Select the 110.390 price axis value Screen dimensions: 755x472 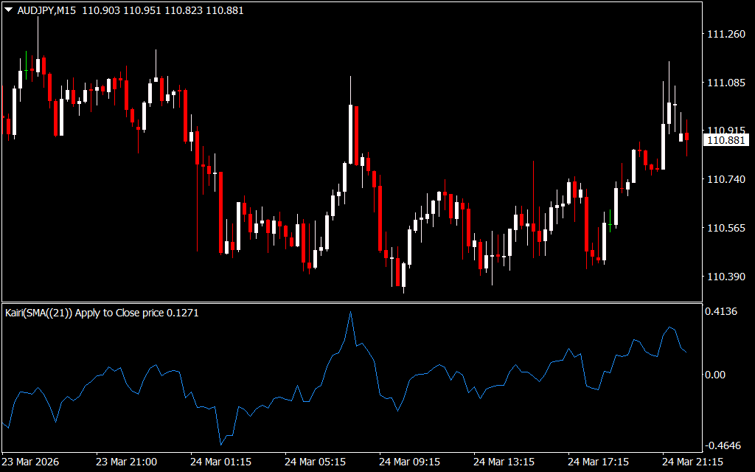tap(726, 277)
